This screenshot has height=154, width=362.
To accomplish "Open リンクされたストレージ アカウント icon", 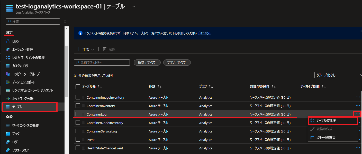I will point(8,90).
